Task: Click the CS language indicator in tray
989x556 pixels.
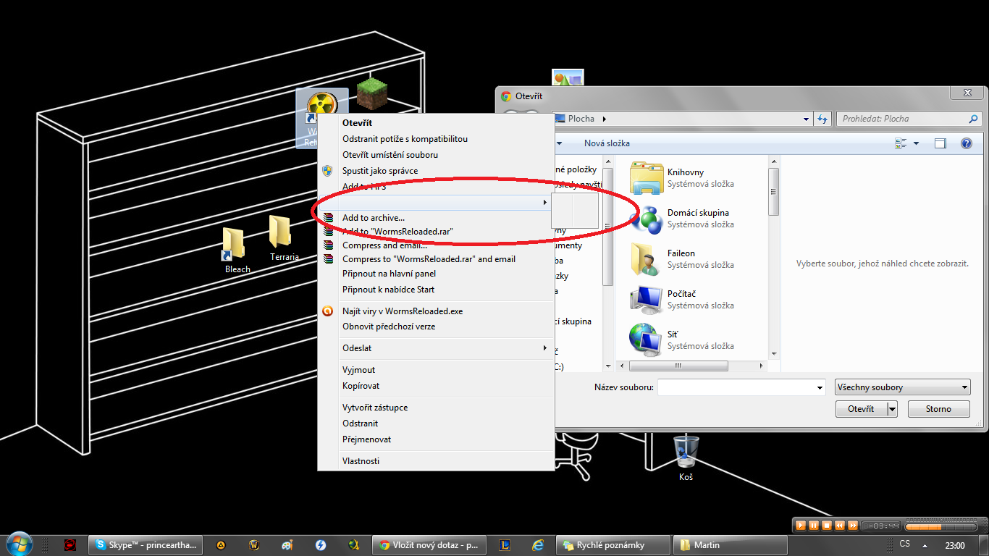Action: [x=905, y=544]
